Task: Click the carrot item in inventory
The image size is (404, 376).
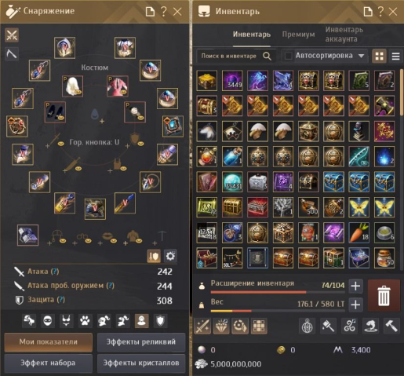Action: pyautogui.click(x=359, y=232)
